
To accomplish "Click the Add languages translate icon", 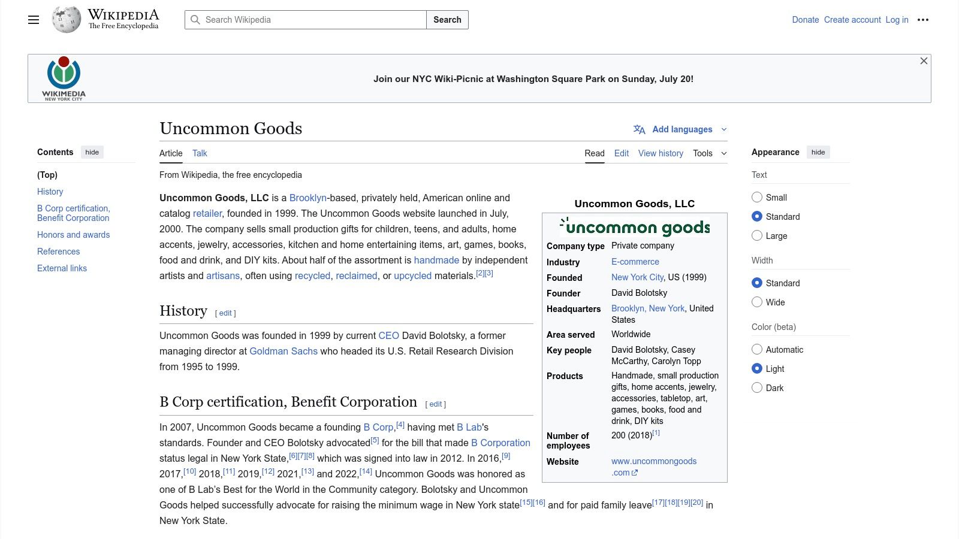I will pyautogui.click(x=639, y=129).
